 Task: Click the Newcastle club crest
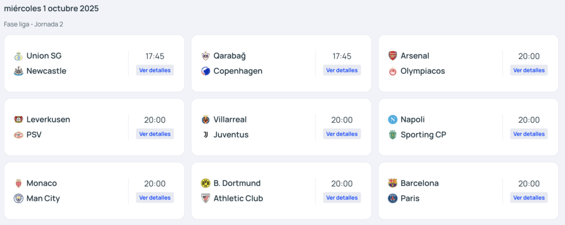point(19,71)
